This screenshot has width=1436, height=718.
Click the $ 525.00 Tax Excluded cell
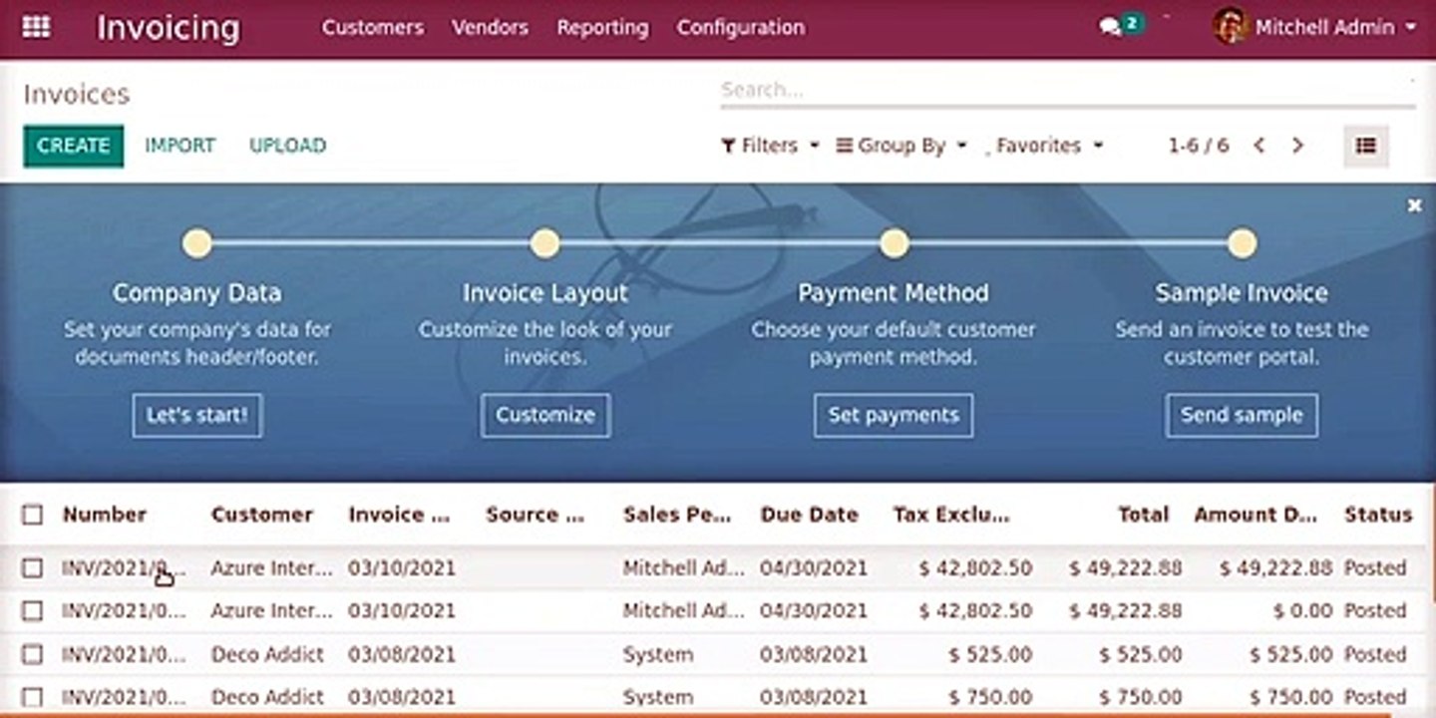[x=990, y=654]
